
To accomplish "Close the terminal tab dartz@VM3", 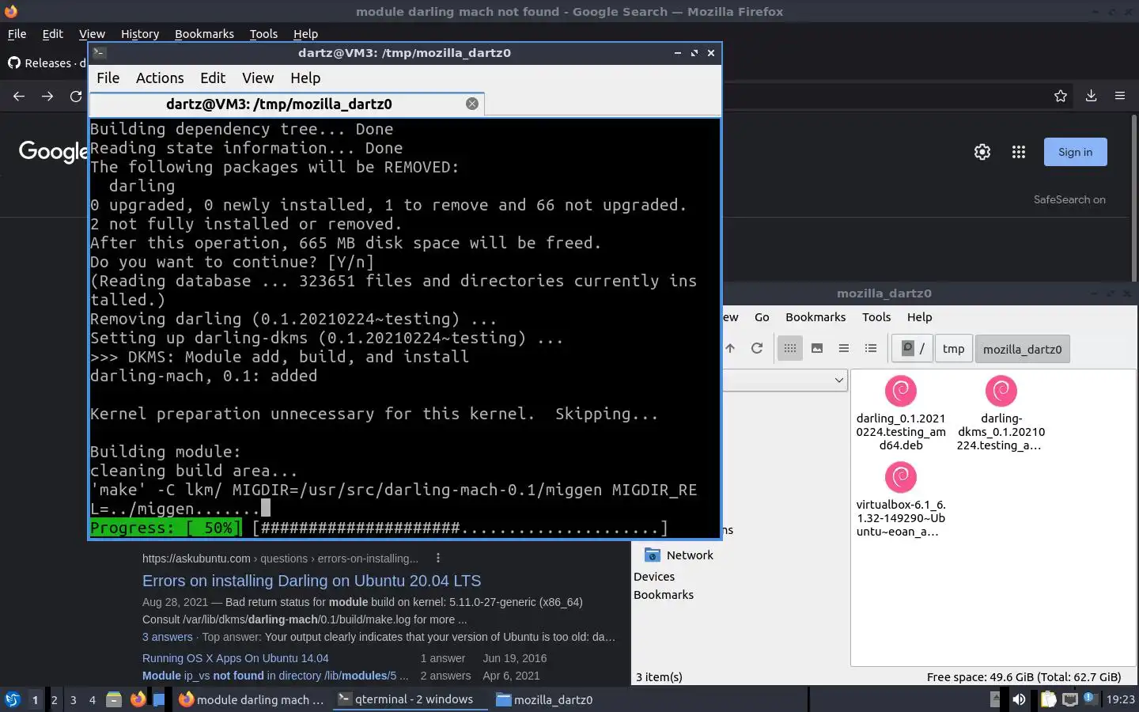I will (x=472, y=104).
